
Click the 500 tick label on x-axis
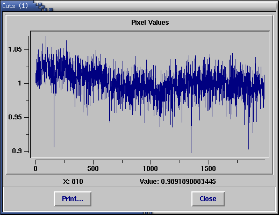click(93, 169)
